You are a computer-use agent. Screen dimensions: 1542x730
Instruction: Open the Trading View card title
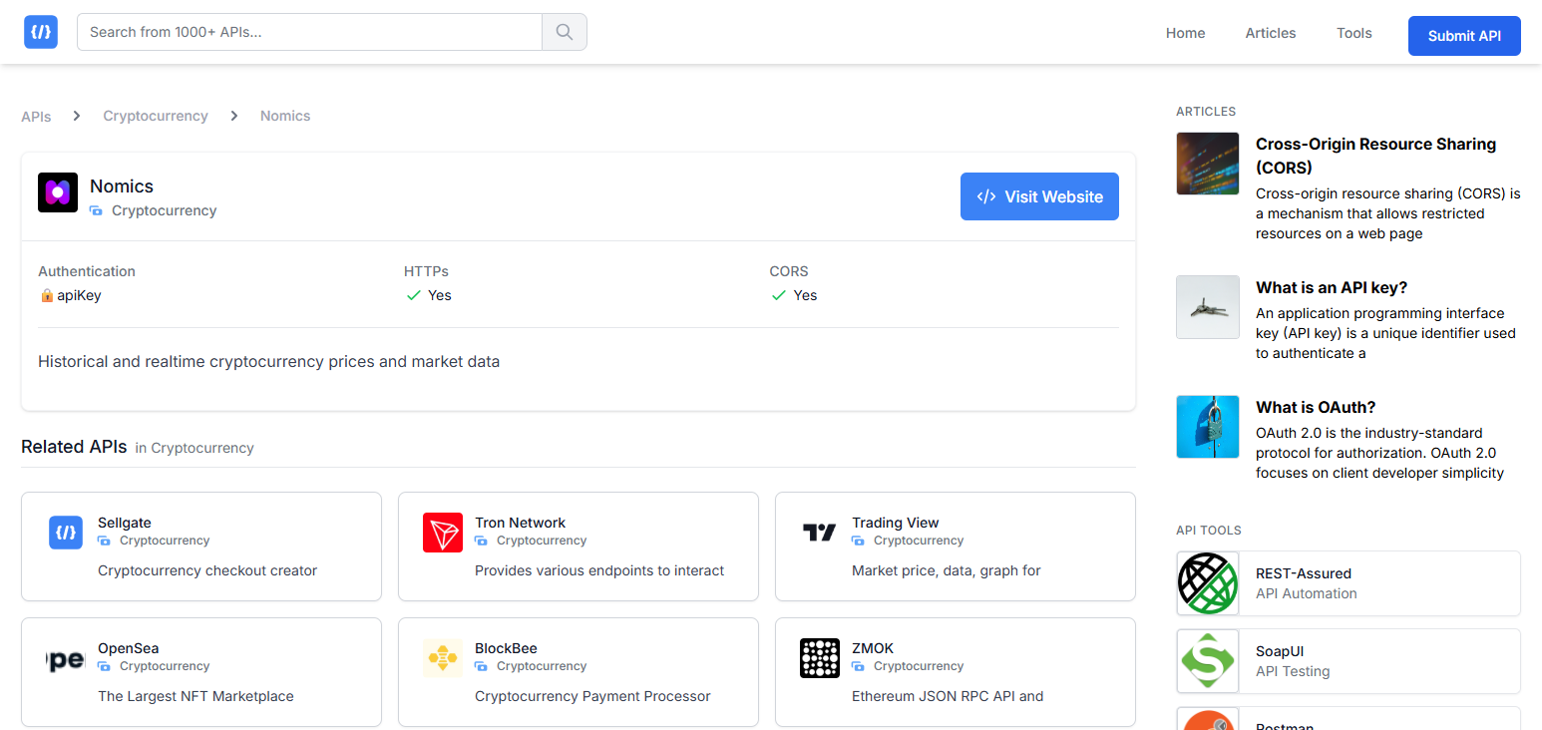coord(896,523)
